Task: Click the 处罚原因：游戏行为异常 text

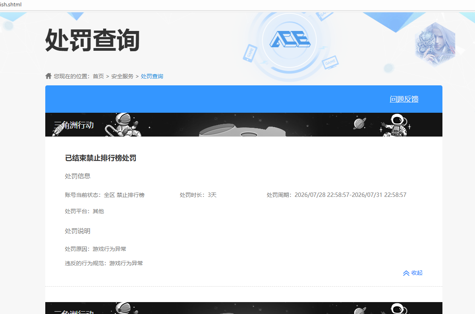Action: tap(95, 249)
